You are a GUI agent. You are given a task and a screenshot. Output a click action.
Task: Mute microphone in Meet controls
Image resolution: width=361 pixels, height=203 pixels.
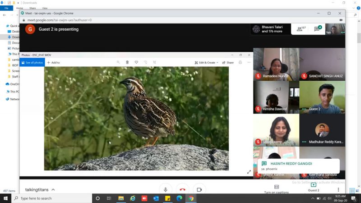(165, 189)
